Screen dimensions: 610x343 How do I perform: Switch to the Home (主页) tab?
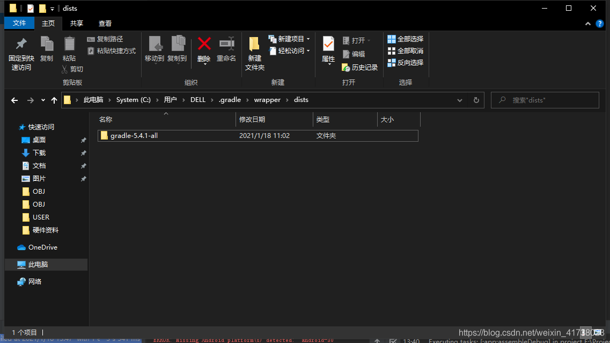click(48, 24)
